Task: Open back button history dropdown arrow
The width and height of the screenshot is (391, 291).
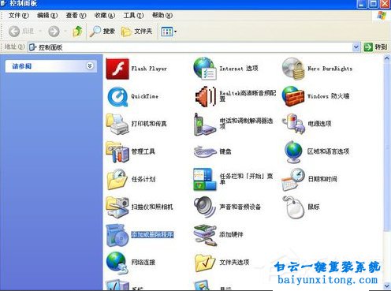Action: tap(40, 32)
